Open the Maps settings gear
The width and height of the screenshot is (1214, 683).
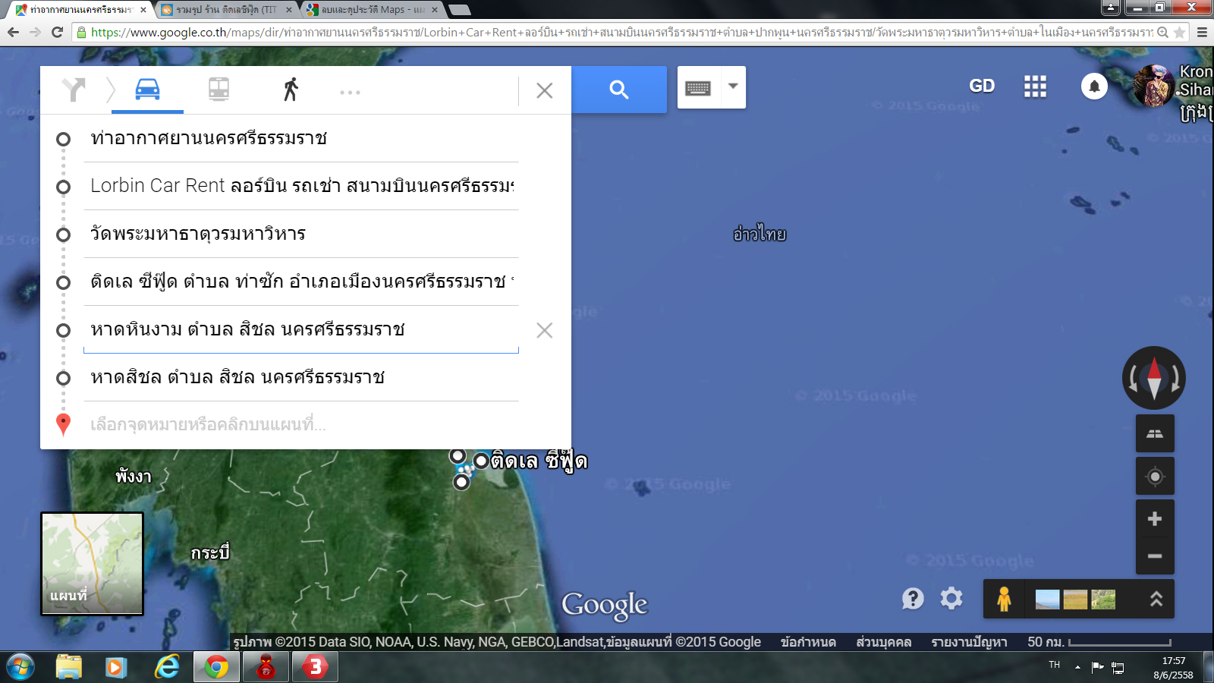coord(951,599)
